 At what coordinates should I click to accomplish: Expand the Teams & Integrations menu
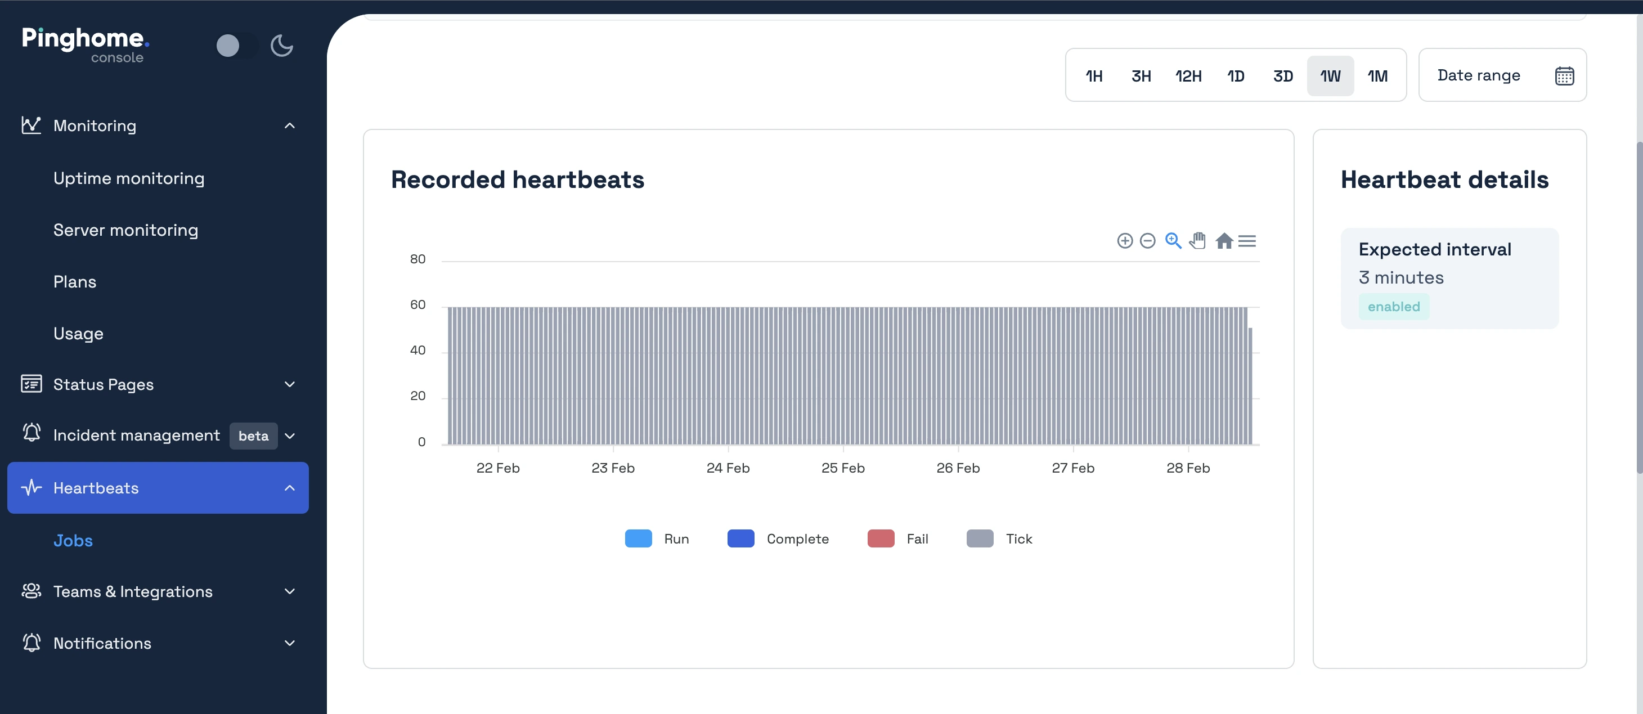[290, 591]
